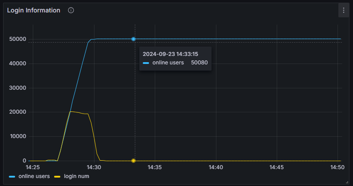Click the 14:30 label on the time axis
Image resolution: width=353 pixels, height=186 pixels.
94,168
